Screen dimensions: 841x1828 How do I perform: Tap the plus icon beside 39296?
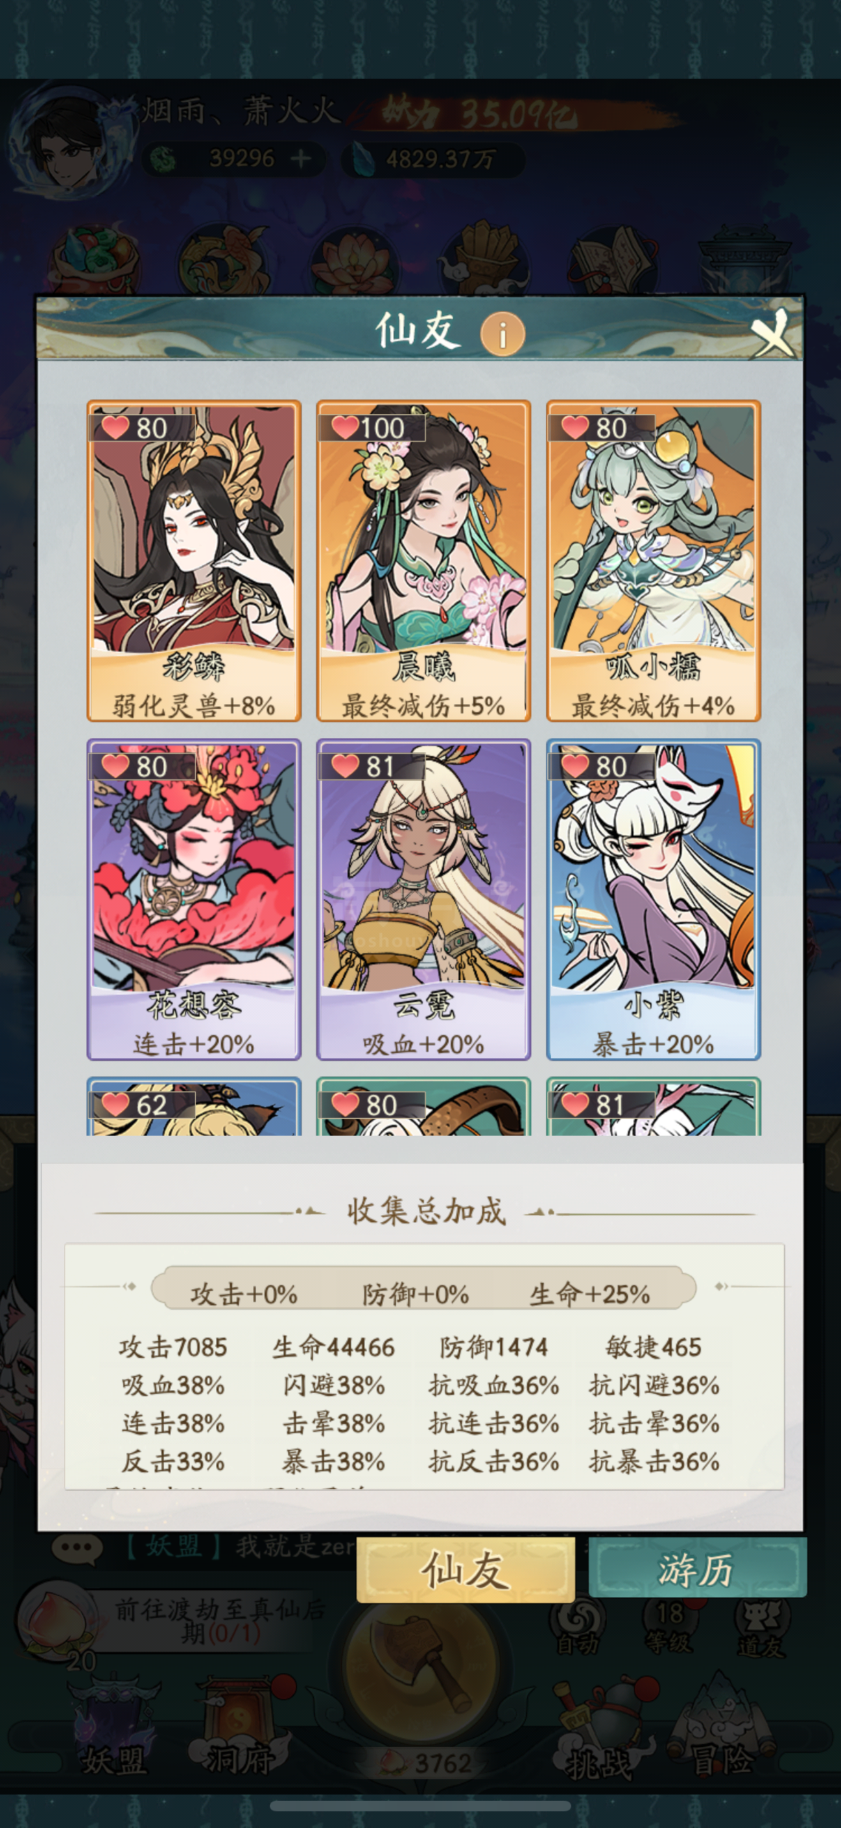300,158
